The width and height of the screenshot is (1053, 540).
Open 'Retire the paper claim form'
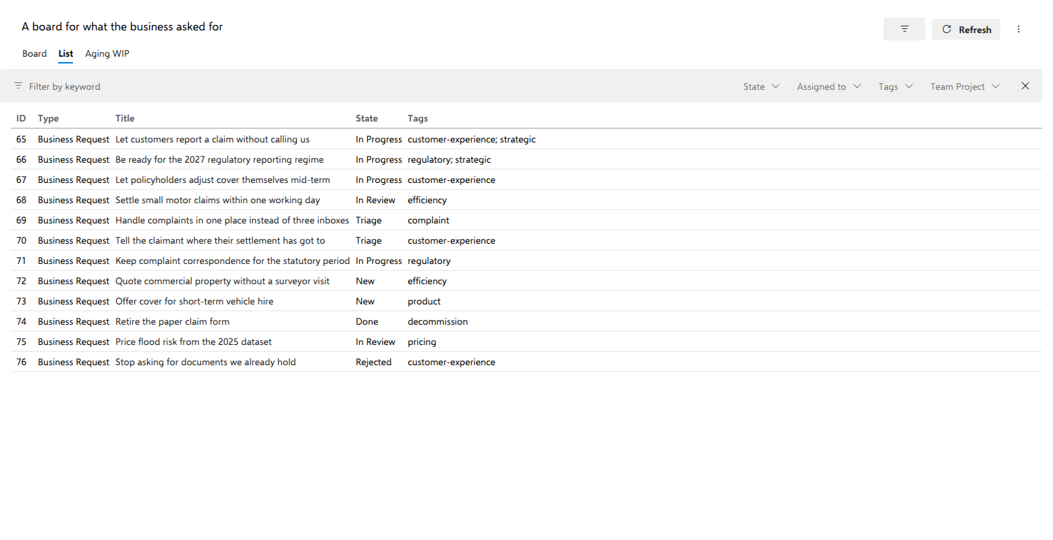tap(172, 321)
